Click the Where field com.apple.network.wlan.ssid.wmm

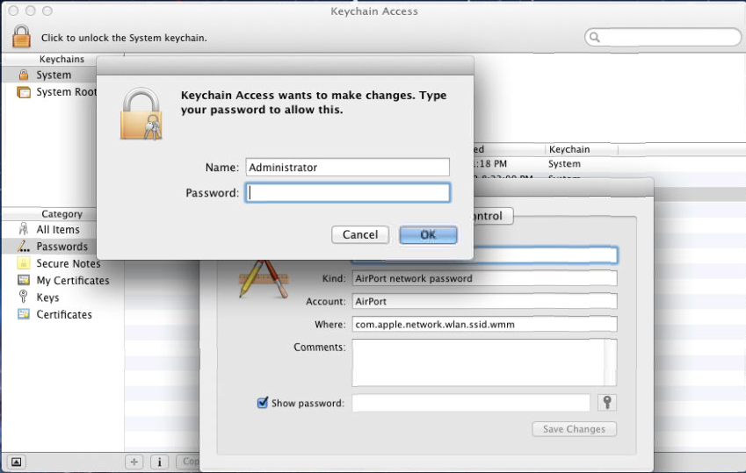coord(484,324)
